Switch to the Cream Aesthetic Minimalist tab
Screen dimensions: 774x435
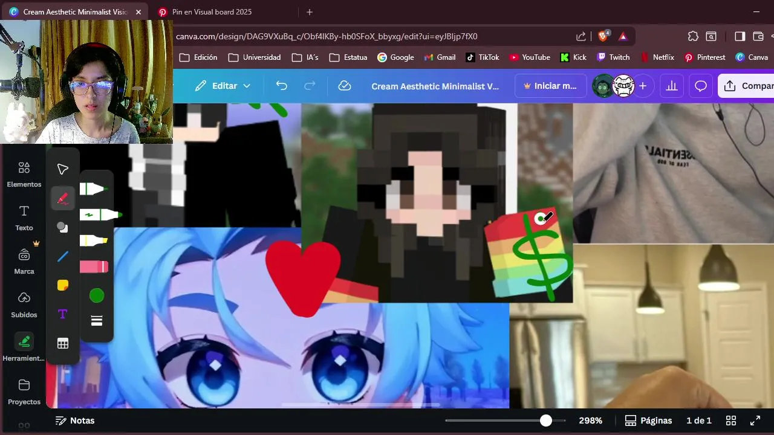point(74,12)
